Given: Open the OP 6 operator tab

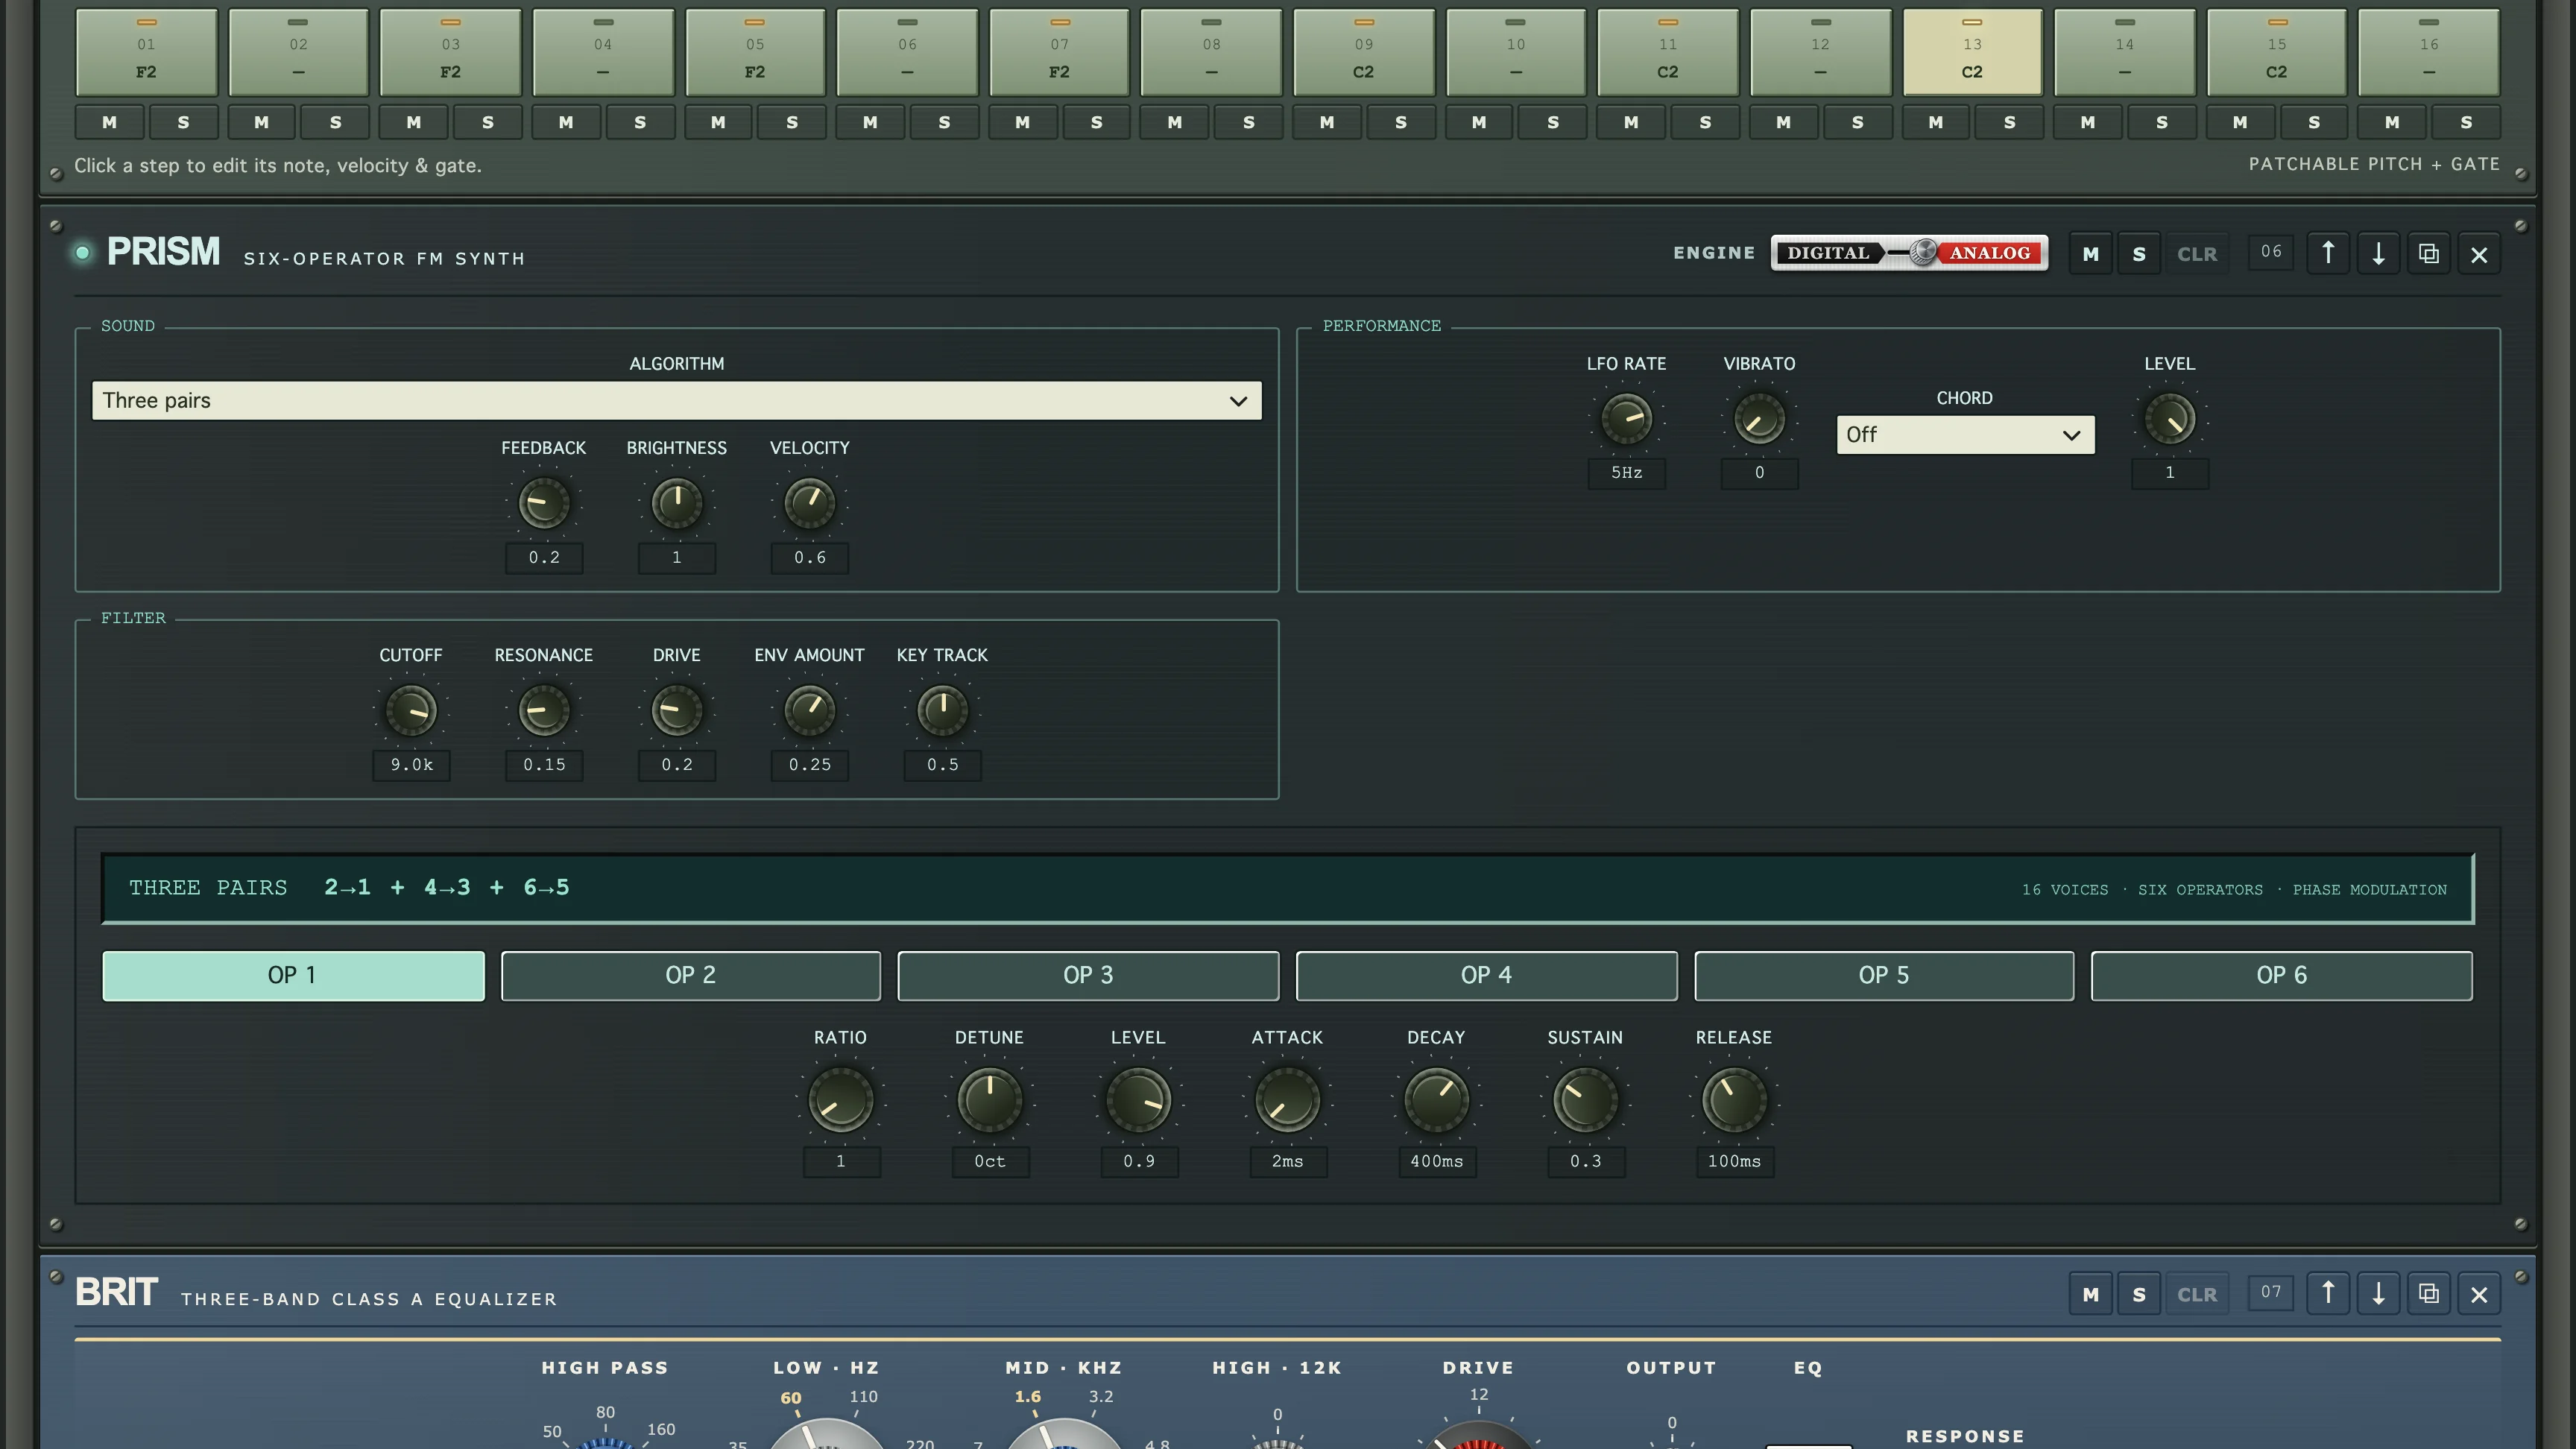Looking at the screenshot, I should pyautogui.click(x=2281, y=975).
